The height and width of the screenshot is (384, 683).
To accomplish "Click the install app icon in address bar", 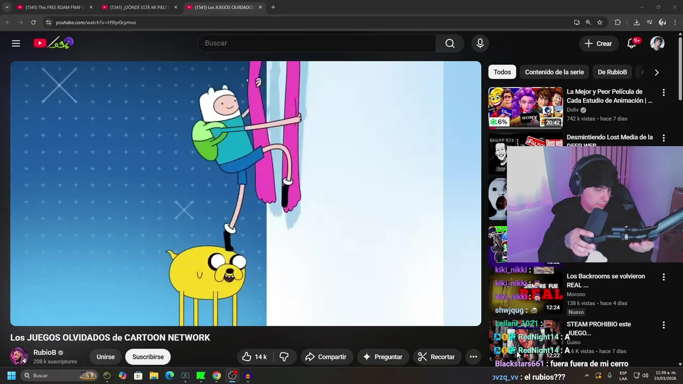I will click(577, 22).
